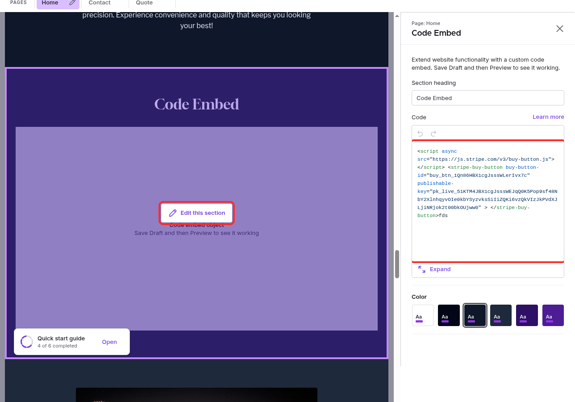This screenshot has width=575, height=402.
Task: Click the 'Save Draft and then Preview' placeholder text
Action: pyautogui.click(x=196, y=233)
